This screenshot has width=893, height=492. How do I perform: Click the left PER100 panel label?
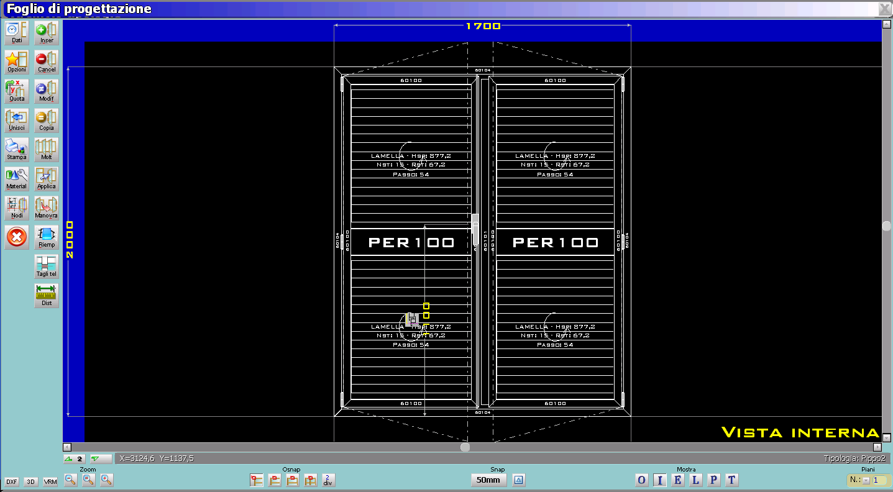click(x=411, y=242)
